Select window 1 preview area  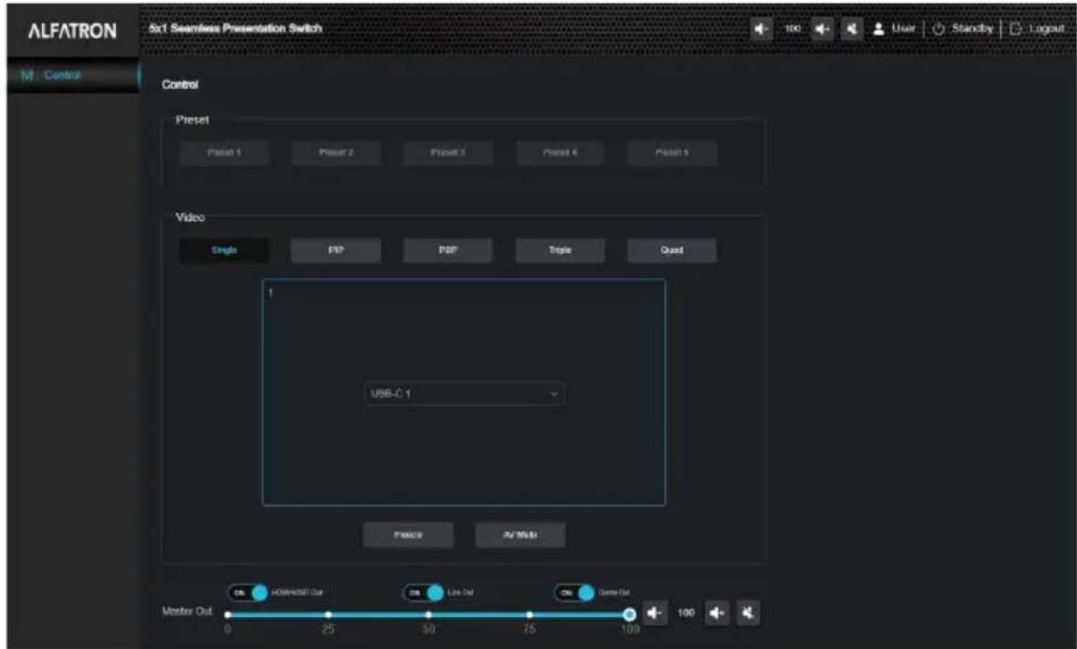pyautogui.click(x=464, y=392)
